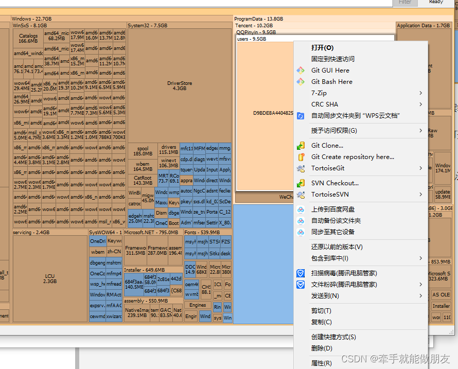Click the Baidu auto-backup folder icon

[301, 221]
